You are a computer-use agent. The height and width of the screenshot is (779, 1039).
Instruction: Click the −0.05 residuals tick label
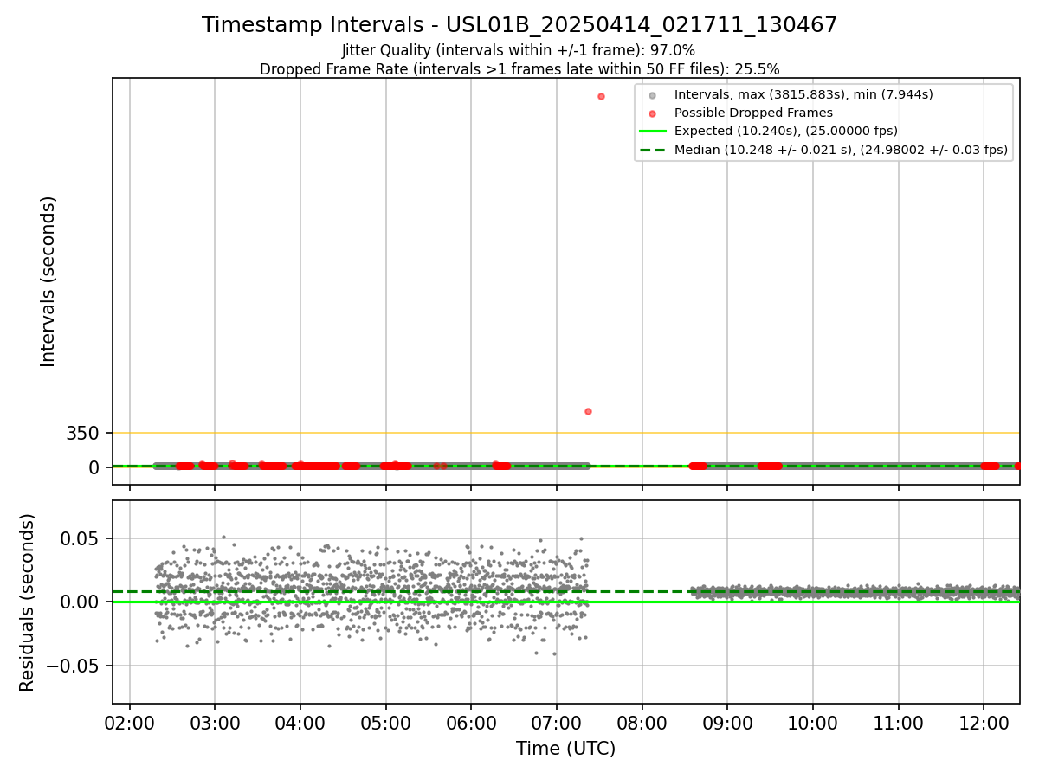coord(73,666)
